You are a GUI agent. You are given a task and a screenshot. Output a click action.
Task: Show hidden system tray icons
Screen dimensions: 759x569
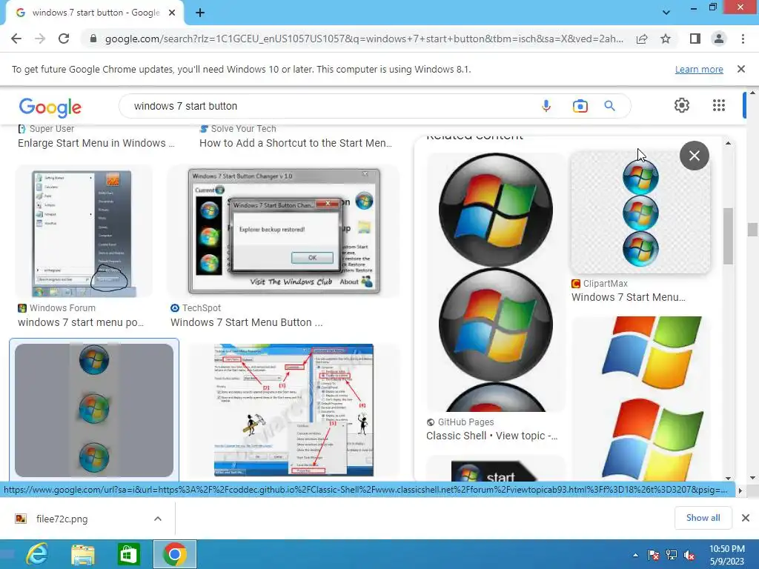pos(635,555)
